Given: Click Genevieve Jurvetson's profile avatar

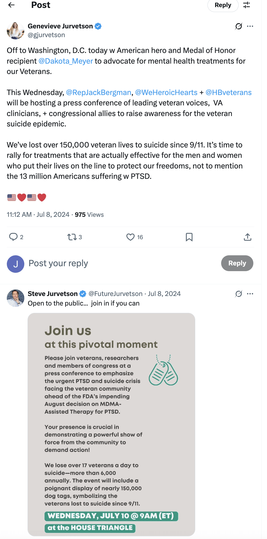Looking at the screenshot, I should pyautogui.click(x=16, y=31).
